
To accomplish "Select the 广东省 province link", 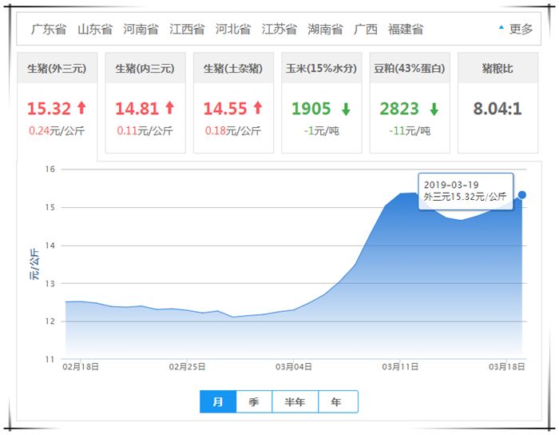I will coord(50,29).
